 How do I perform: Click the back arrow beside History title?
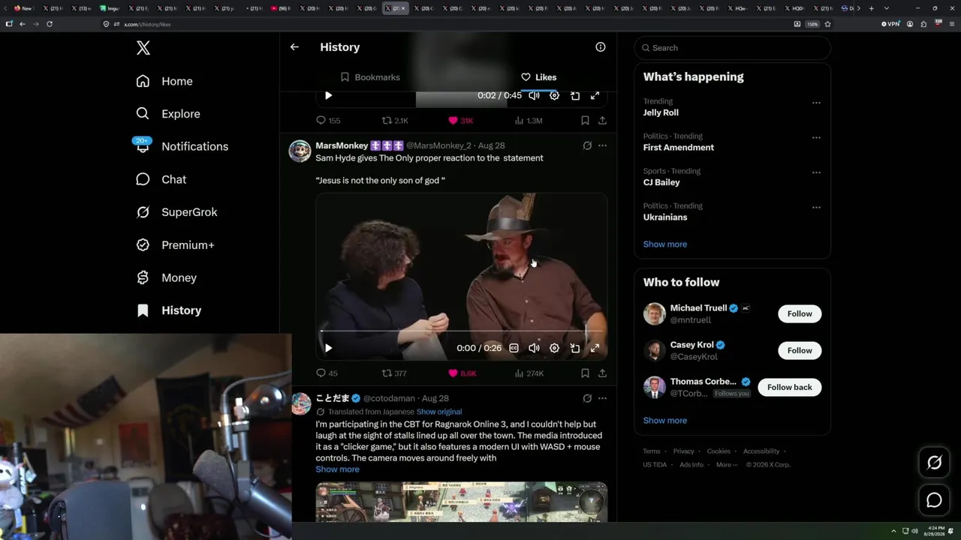(294, 47)
